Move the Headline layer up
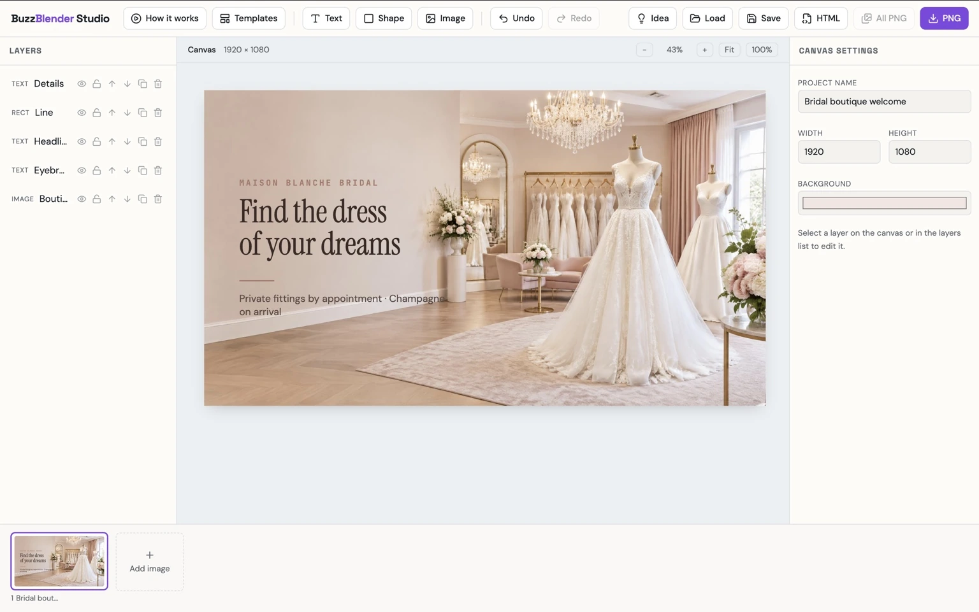 coord(112,141)
